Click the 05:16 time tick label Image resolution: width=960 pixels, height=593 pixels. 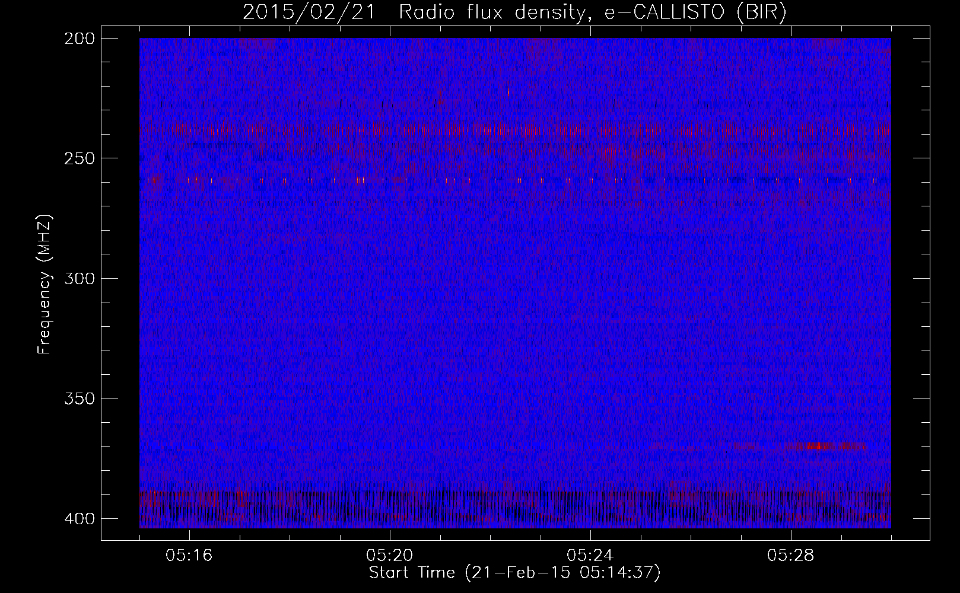[189, 556]
